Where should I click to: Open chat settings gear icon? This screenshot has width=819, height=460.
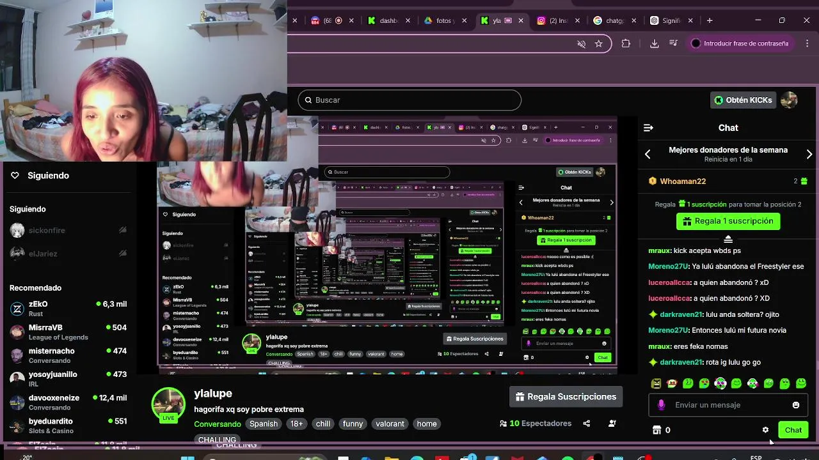click(765, 430)
